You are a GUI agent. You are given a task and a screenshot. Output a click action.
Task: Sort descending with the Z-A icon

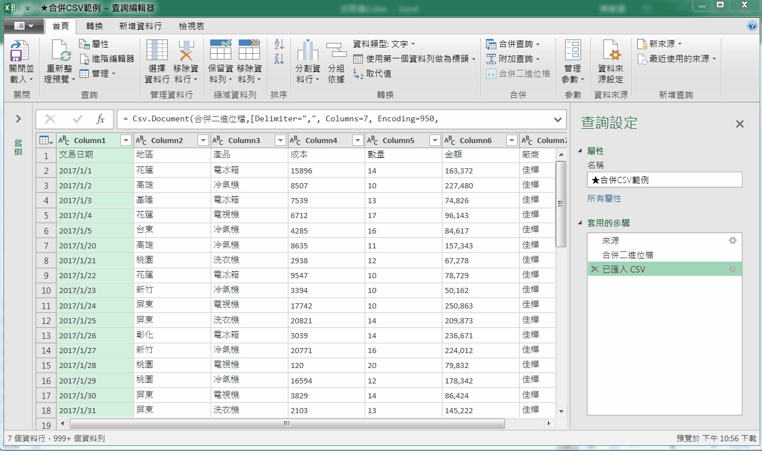click(279, 59)
